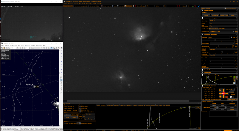Viewport: 239px width, 131px height.
Task: Open Zoom 64% dropdown
Action: (189, 6)
